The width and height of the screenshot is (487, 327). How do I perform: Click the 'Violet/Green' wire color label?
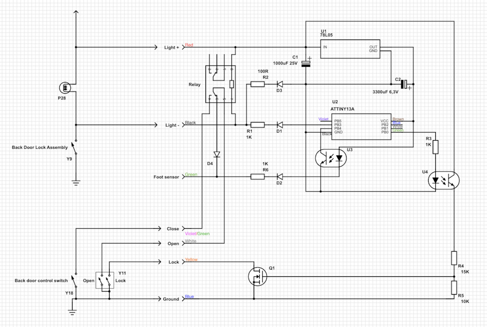pyautogui.click(x=197, y=234)
